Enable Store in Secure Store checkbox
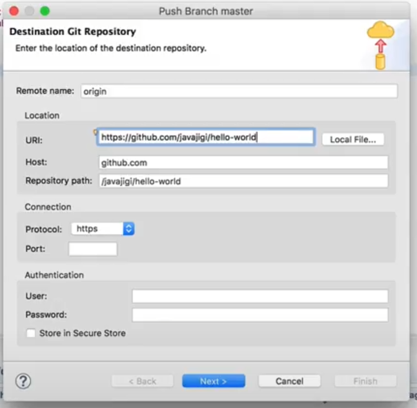The height and width of the screenshot is (408, 417). click(31, 333)
